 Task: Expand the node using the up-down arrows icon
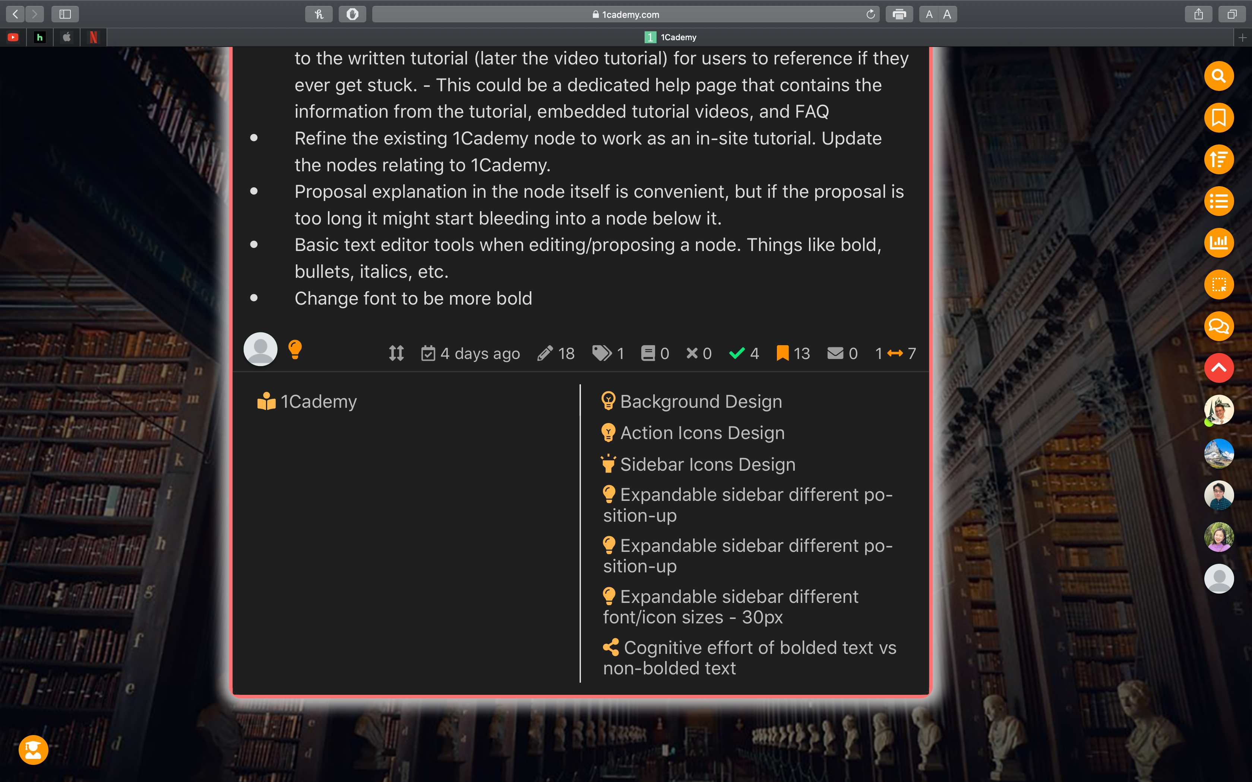396,353
